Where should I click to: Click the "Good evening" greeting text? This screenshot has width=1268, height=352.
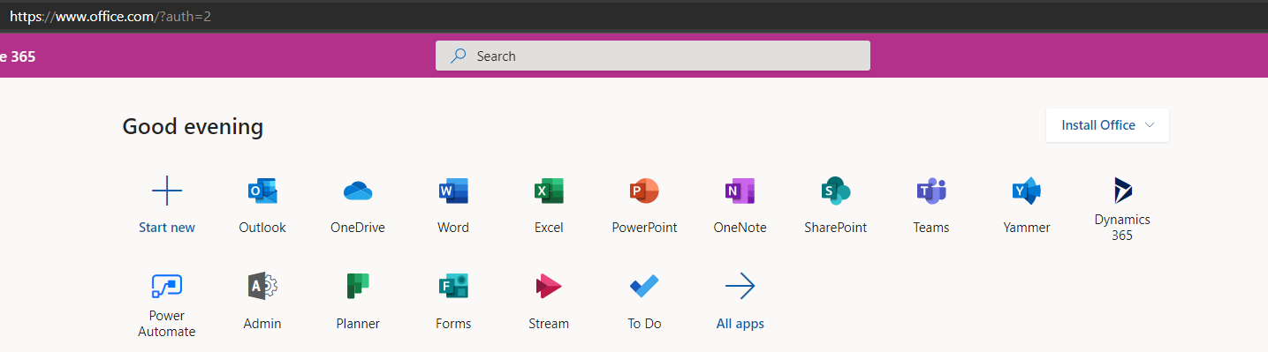pos(193,126)
